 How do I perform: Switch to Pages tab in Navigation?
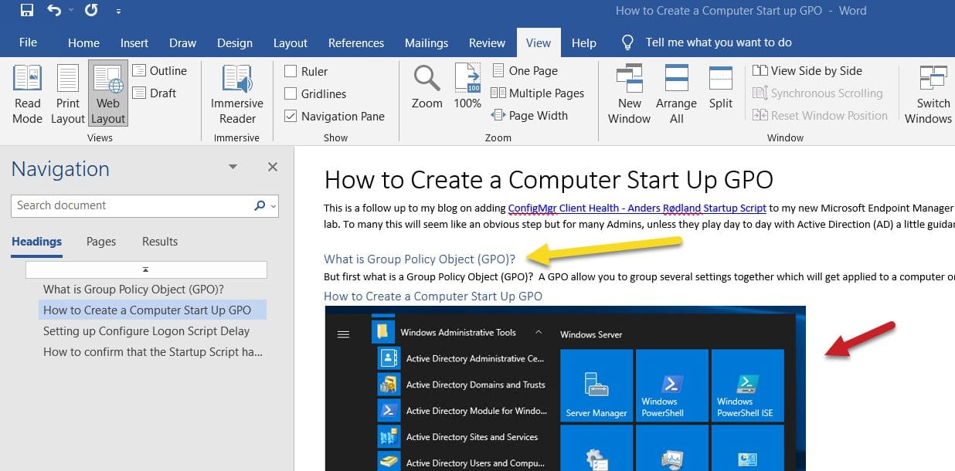tap(101, 242)
